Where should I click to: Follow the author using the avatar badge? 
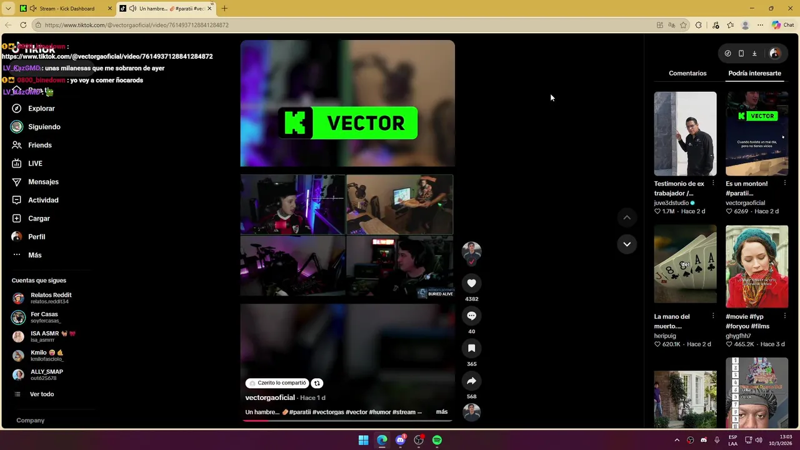point(471,262)
